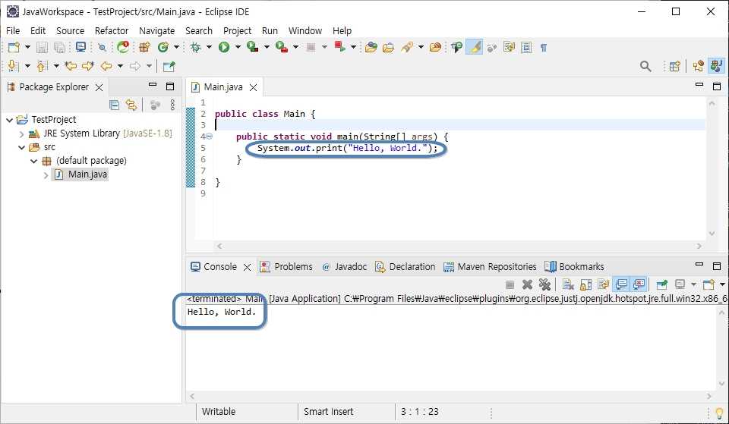Open the Refactor menu

[x=112, y=30]
